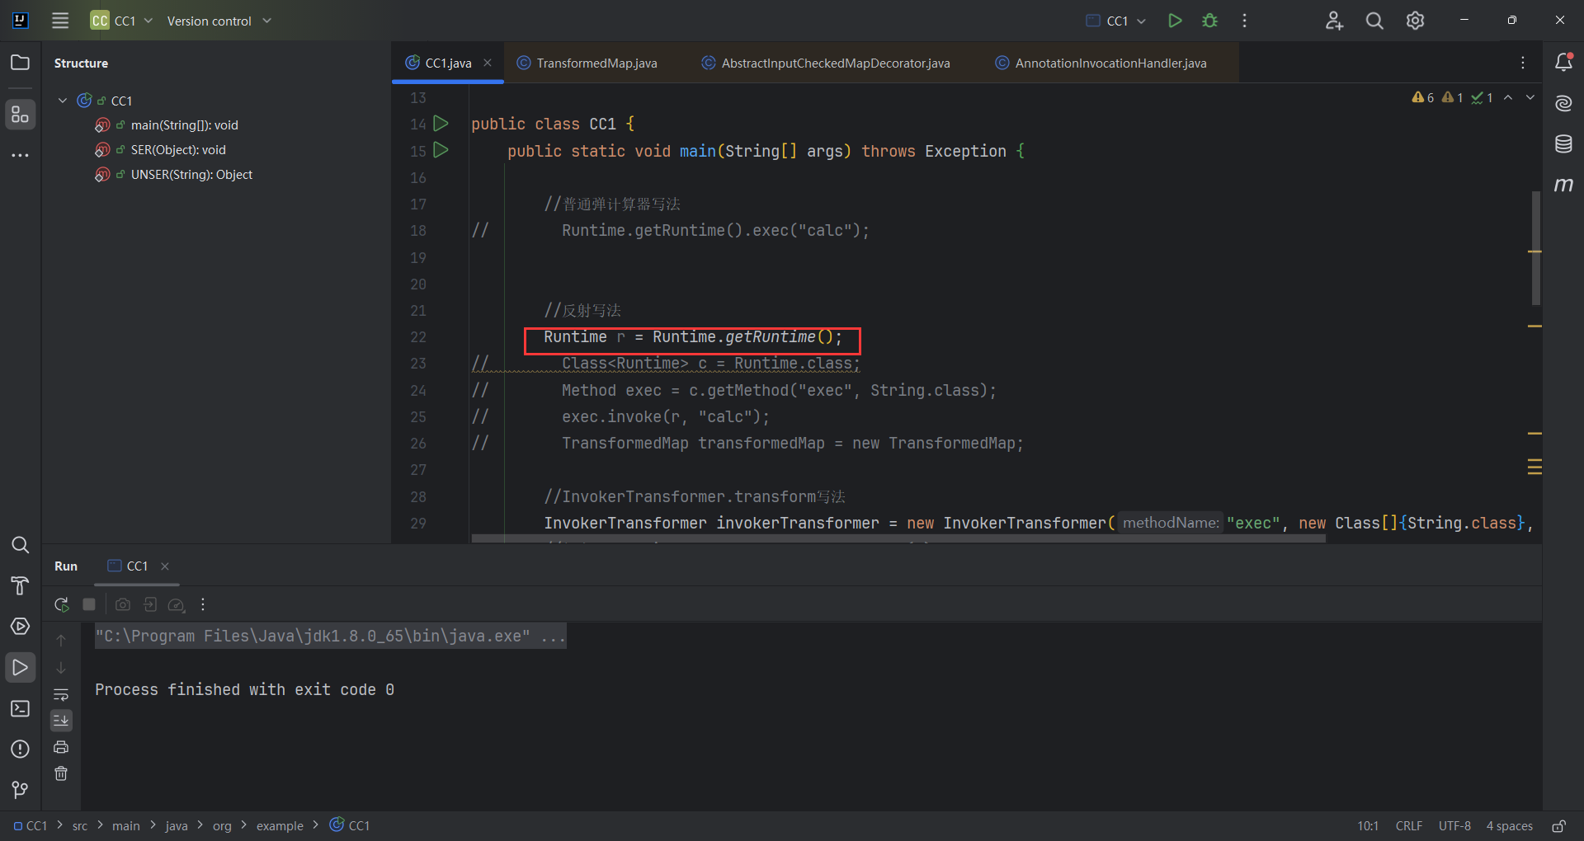Go to the next highlighted problem arrow
Image resolution: width=1584 pixels, height=841 pixels.
click(x=1530, y=97)
